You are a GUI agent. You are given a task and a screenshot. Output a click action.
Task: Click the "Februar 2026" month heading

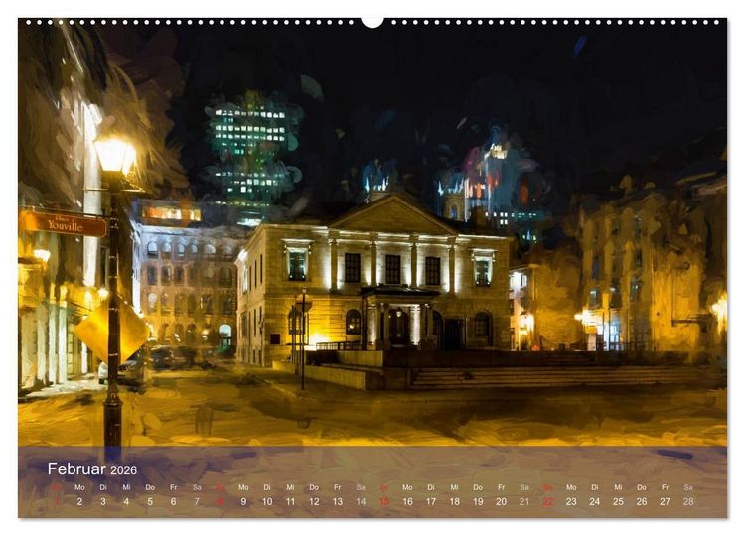pos(92,469)
